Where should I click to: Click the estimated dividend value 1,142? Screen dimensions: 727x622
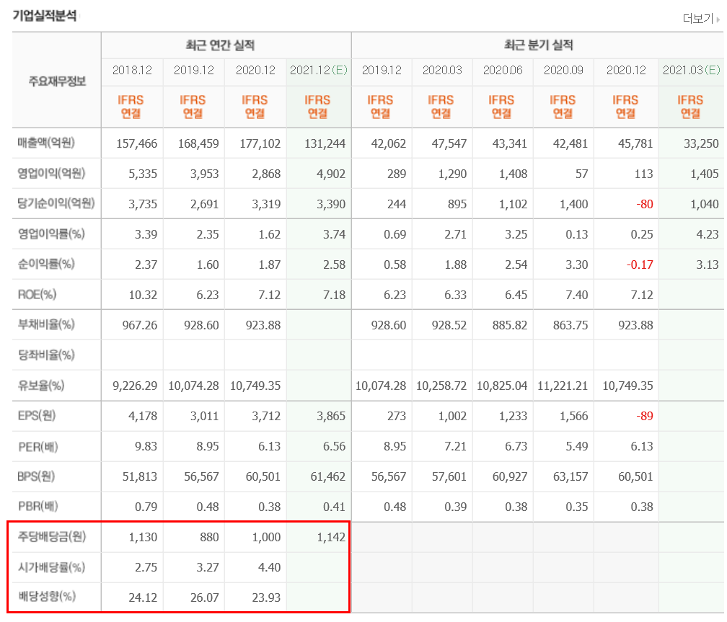click(x=331, y=537)
